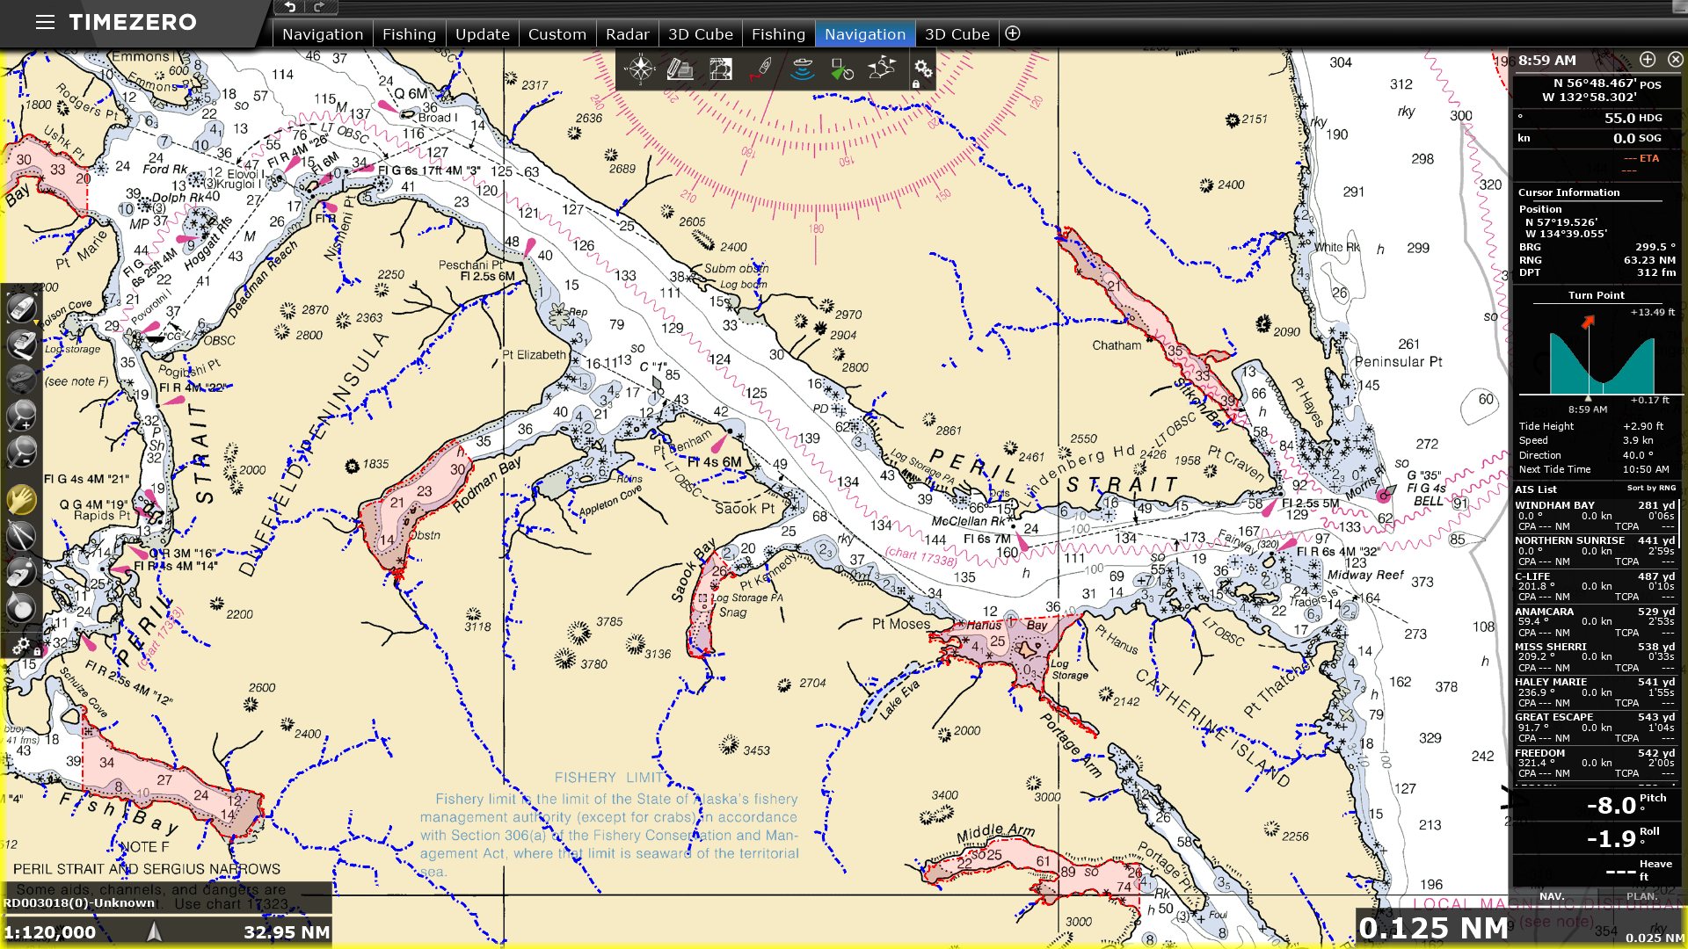Select the highlighted Navigation tab
The image size is (1688, 949).
pos(865,34)
